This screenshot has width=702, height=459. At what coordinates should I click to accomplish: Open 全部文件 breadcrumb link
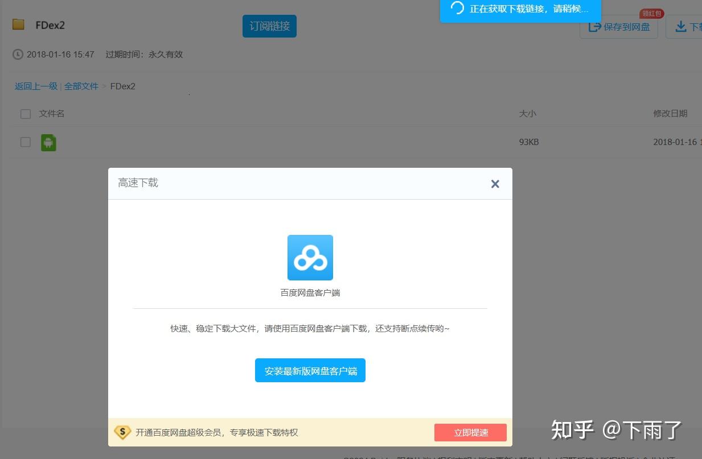point(81,86)
